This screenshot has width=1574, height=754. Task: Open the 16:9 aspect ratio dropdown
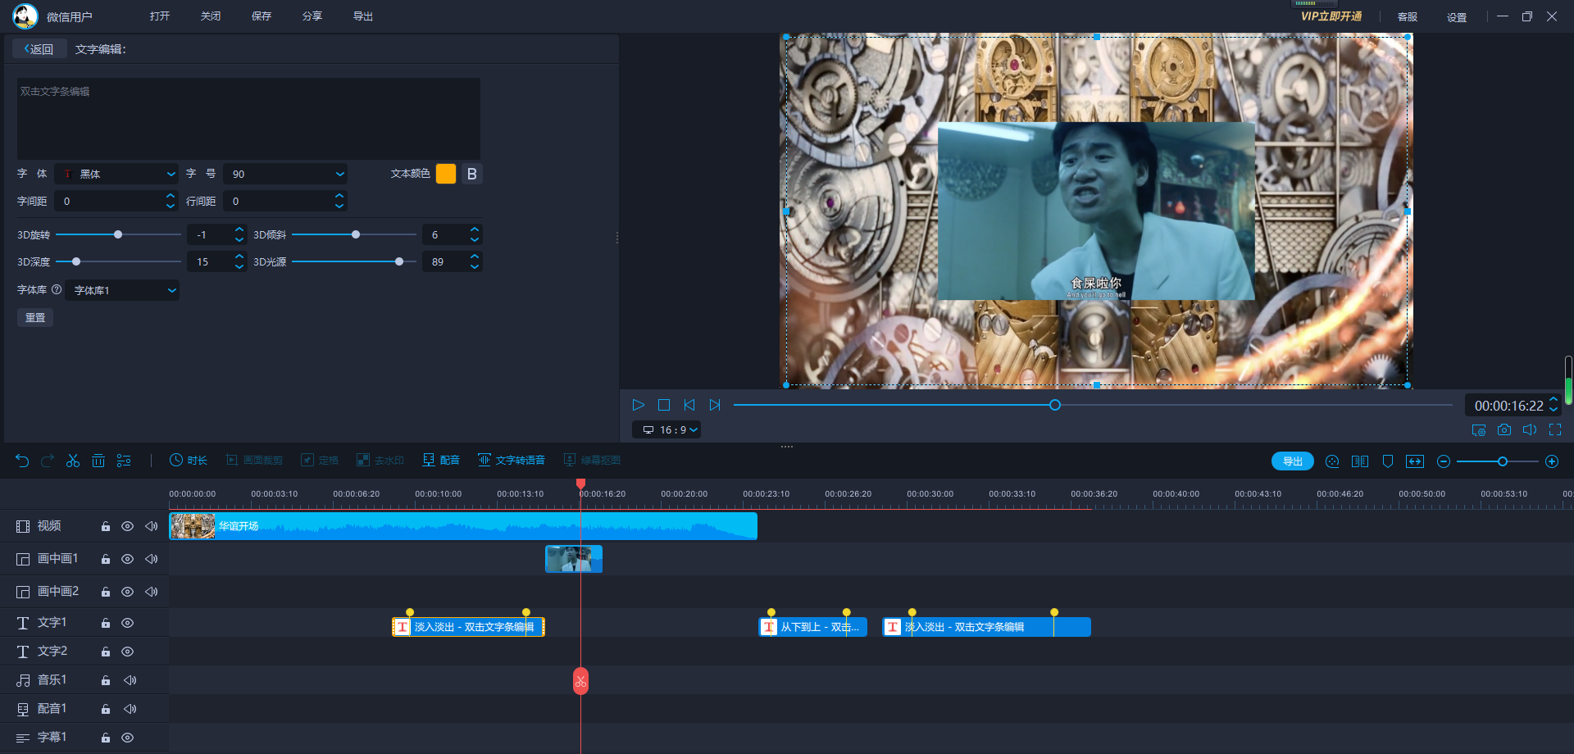(667, 429)
